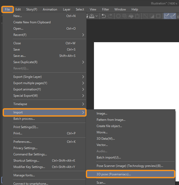Click Save in File menu

point(44,50)
